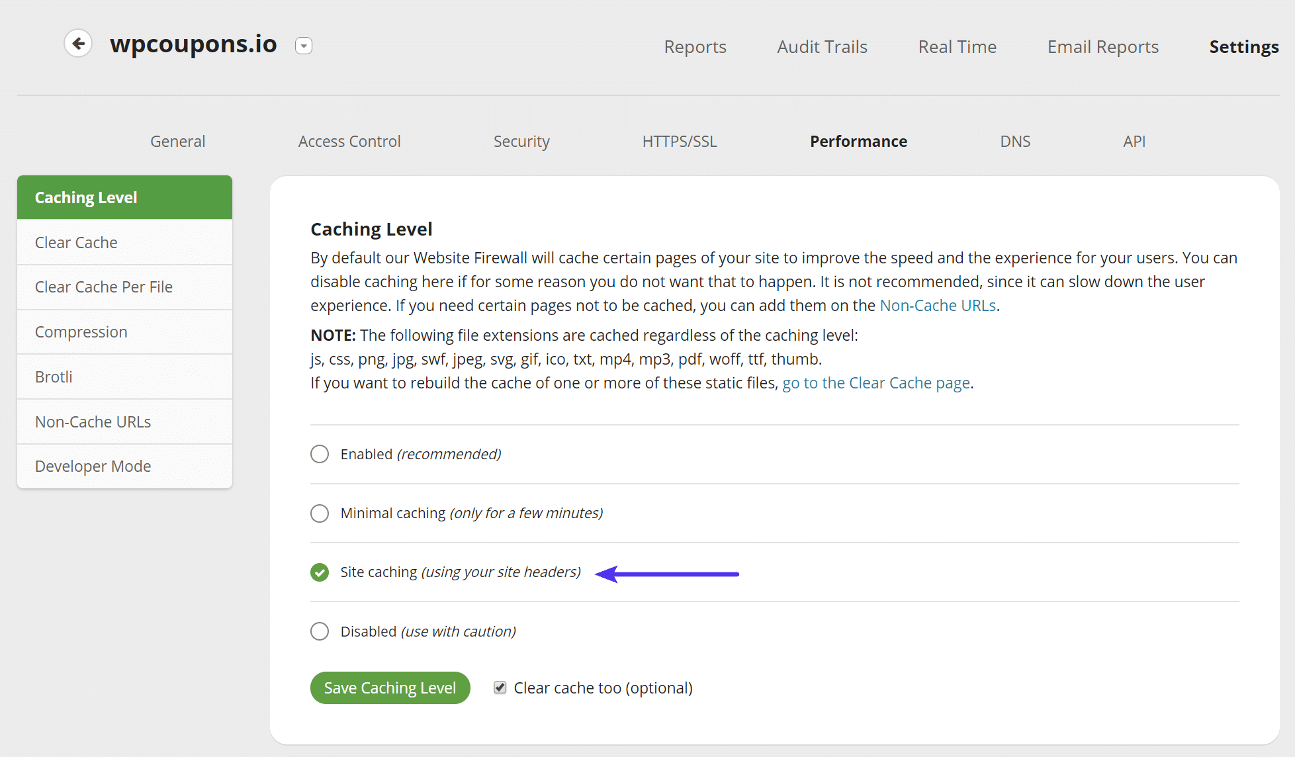This screenshot has width=1295, height=757.
Task: Select Minimal caching radio button
Action: 320,512
